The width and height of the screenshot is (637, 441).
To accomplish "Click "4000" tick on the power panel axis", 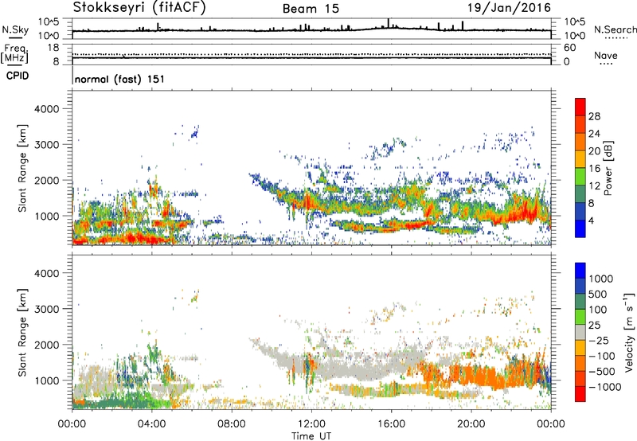I will 47,109.
